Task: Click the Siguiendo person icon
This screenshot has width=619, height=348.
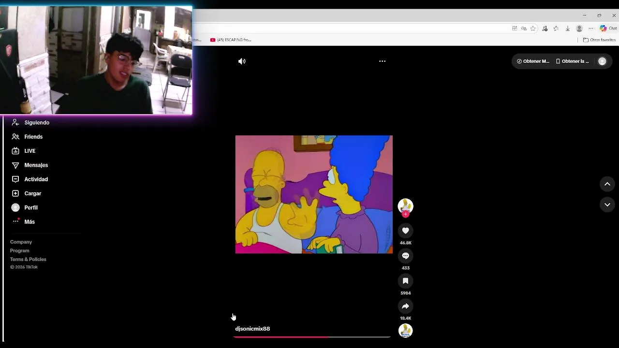Action: tap(15, 123)
